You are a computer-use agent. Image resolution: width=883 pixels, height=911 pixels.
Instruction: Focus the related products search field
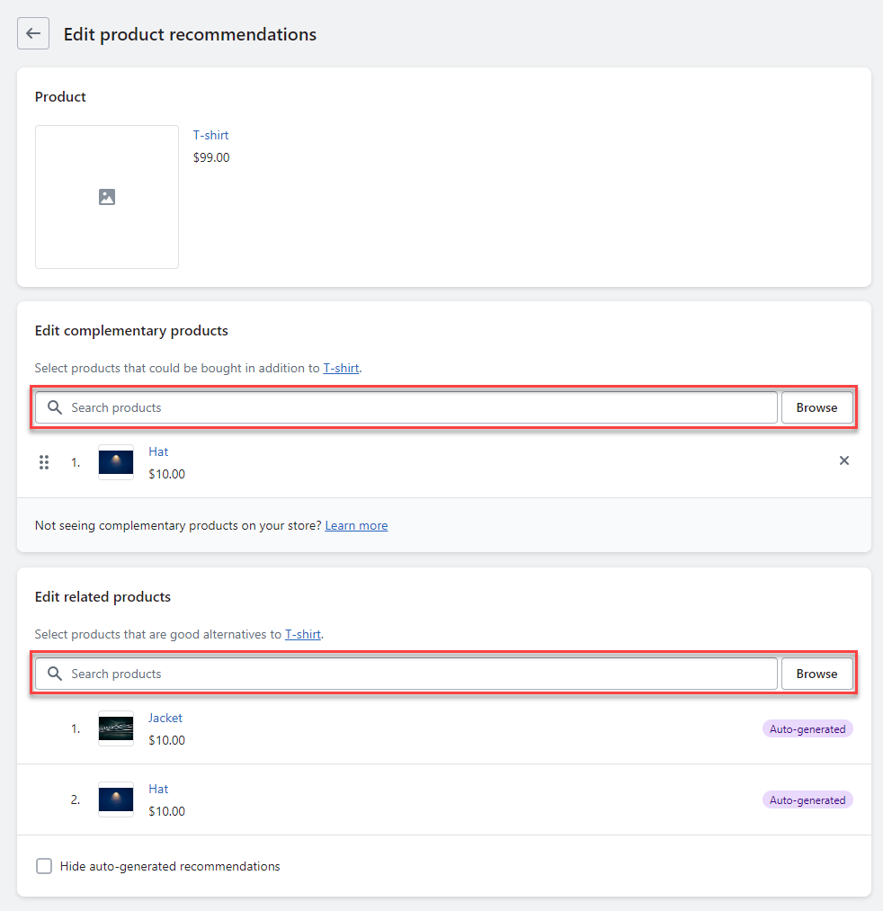pos(414,674)
